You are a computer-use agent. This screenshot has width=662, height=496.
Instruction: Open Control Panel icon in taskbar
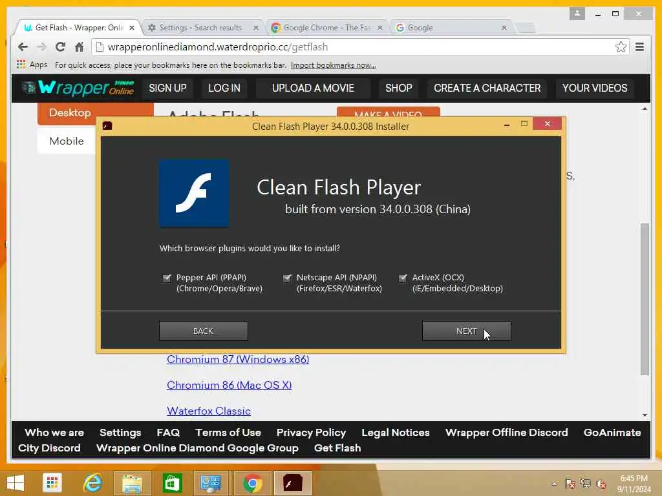click(211, 483)
